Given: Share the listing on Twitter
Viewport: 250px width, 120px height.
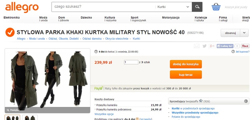Looking at the screenshot, I should (205, 46).
